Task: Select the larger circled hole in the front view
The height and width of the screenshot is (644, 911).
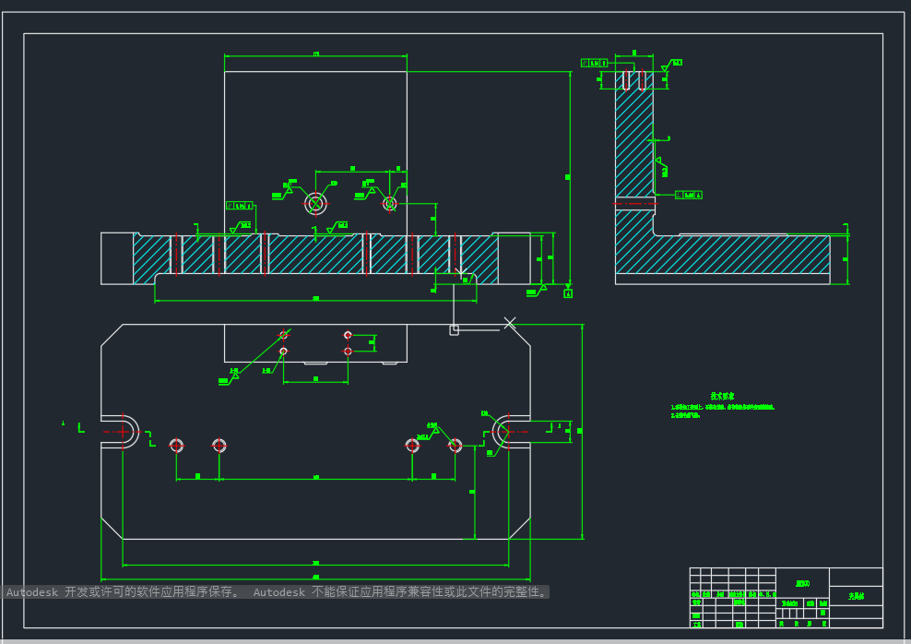Action: pos(315,204)
